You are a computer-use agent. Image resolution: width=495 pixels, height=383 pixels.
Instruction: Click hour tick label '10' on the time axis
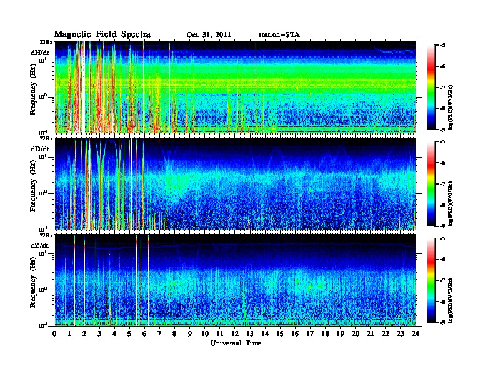[x=205, y=334]
